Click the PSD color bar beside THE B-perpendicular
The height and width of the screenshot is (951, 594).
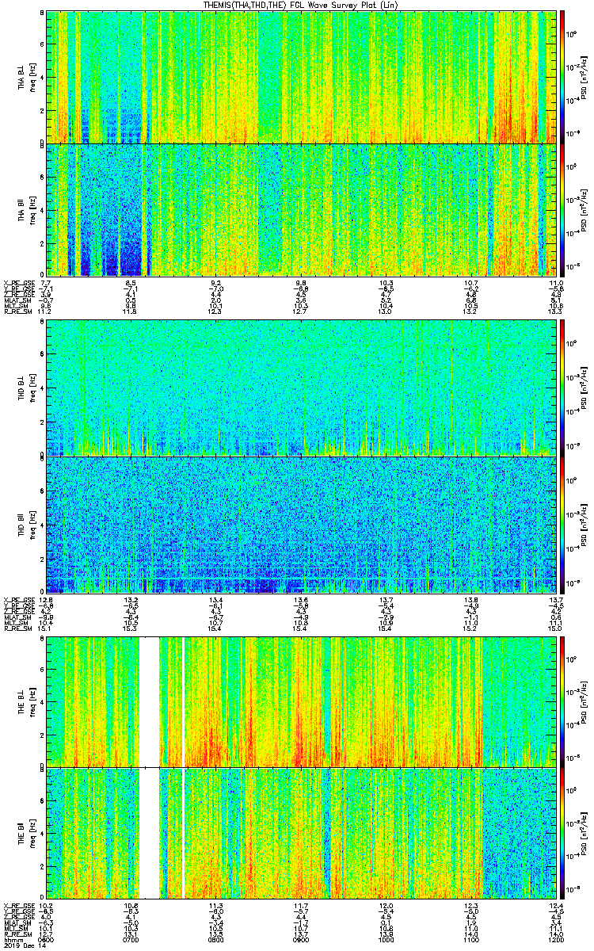tap(563, 701)
